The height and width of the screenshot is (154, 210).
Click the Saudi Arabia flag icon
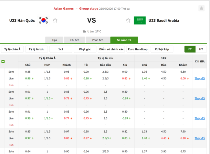(140, 20)
